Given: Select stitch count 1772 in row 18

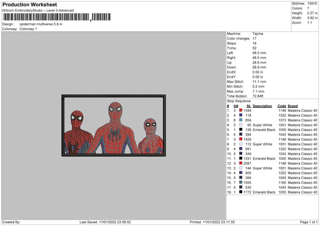Looking at the screenshot, I should pyautogui.click(x=247, y=192).
